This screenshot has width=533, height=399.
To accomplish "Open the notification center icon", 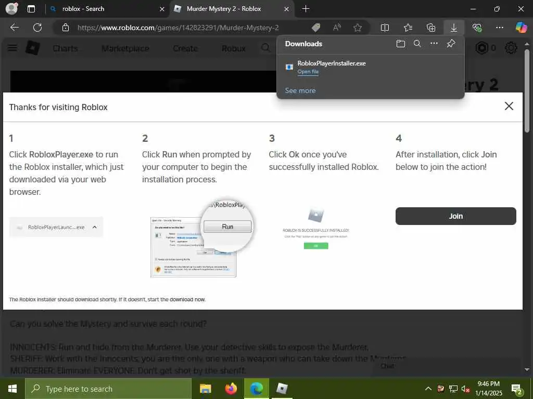I will click(x=517, y=390).
